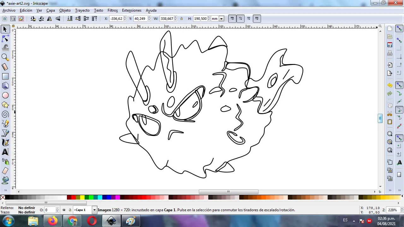Click the Save document icon

click(390, 45)
